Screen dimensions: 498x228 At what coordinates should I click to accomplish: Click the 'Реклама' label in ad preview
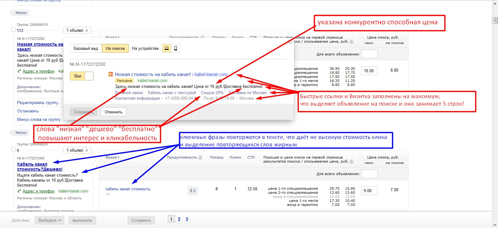pos(125,81)
